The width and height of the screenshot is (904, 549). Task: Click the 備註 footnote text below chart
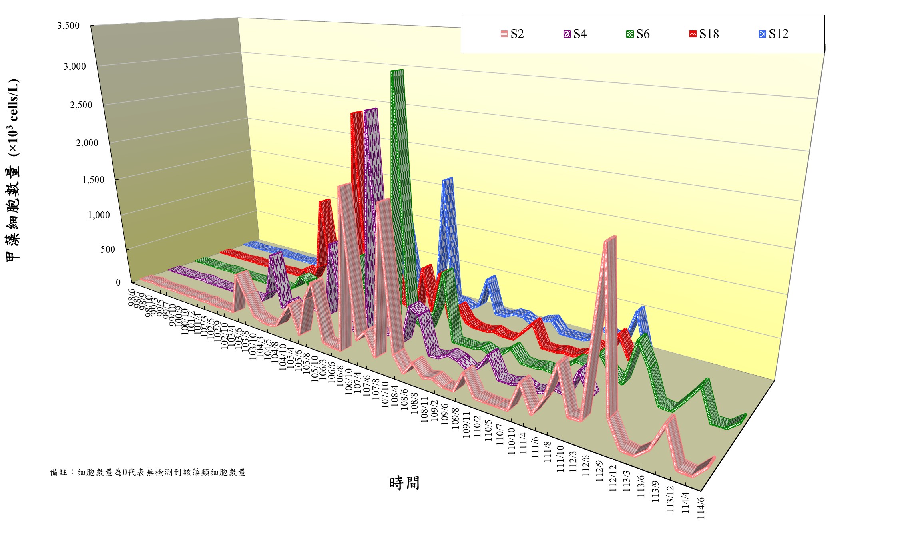(148, 472)
